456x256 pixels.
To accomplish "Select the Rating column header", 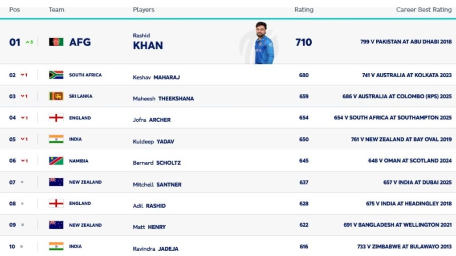I will pyautogui.click(x=304, y=10).
